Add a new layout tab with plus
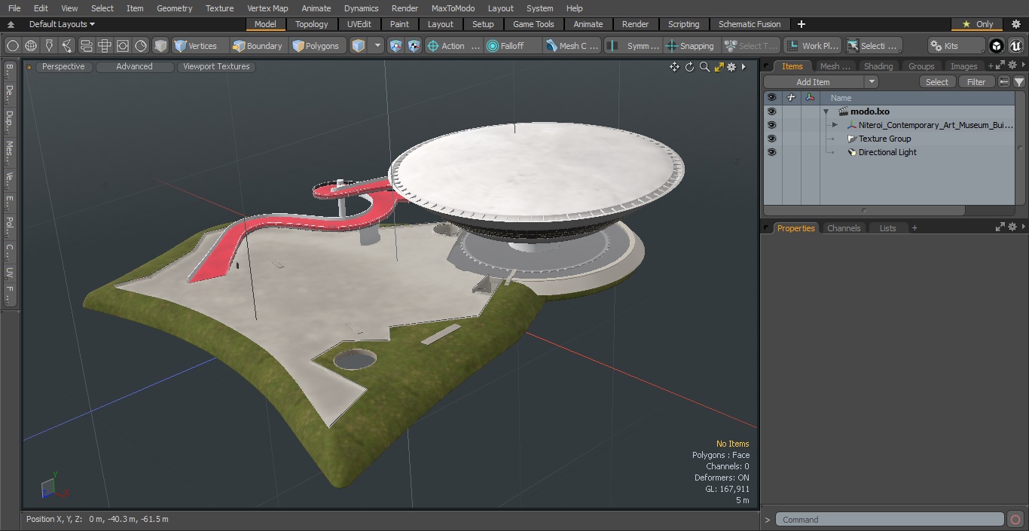 (x=801, y=24)
